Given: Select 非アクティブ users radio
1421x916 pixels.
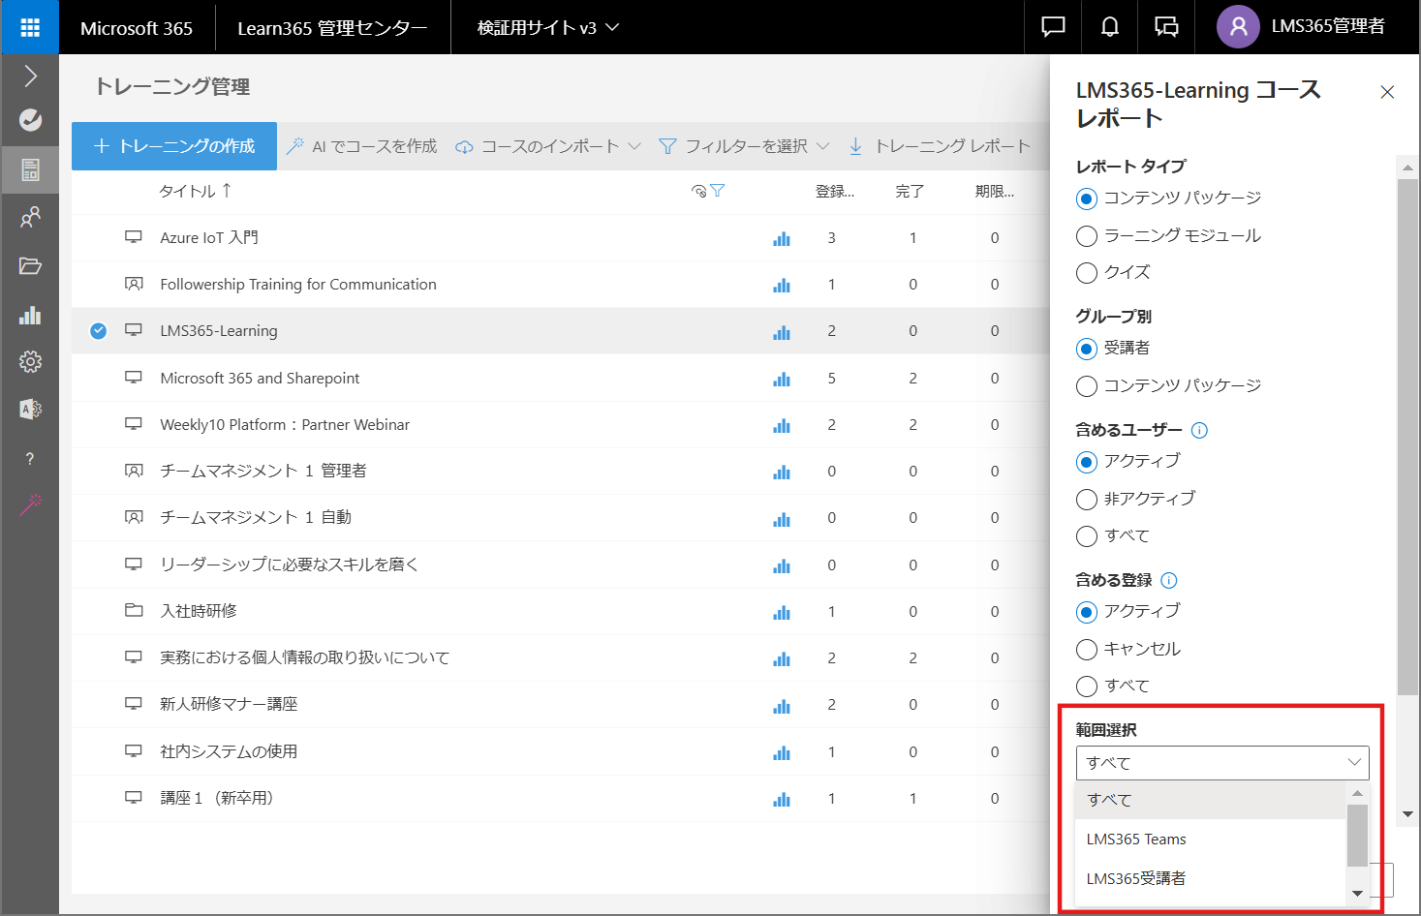Looking at the screenshot, I should click(1087, 500).
